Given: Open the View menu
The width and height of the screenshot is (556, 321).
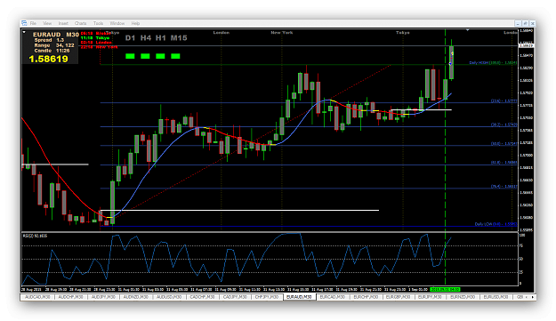Looking at the screenshot, I should click(47, 23).
